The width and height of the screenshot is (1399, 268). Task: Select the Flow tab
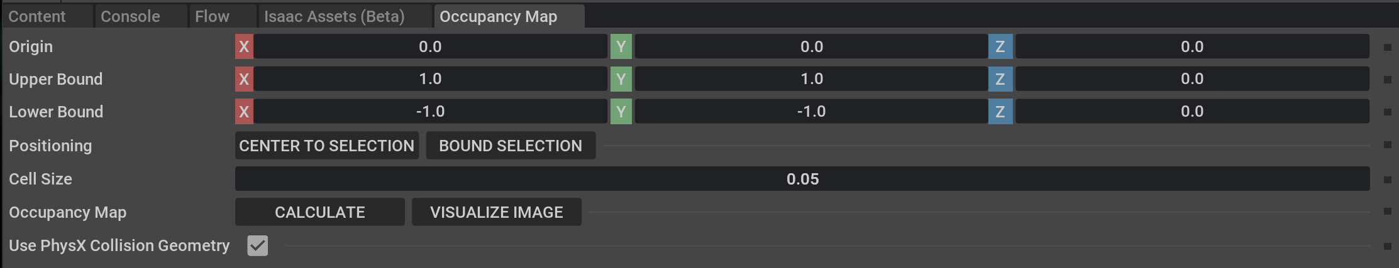[x=212, y=16]
